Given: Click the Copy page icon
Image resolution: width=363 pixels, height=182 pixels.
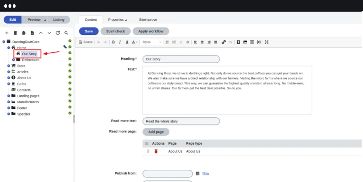Looking at the screenshot, I should [24, 33].
